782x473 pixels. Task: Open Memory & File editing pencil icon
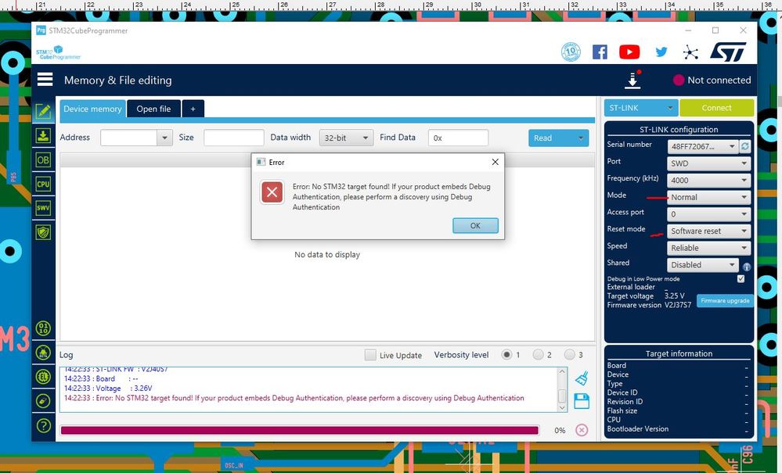(43, 112)
